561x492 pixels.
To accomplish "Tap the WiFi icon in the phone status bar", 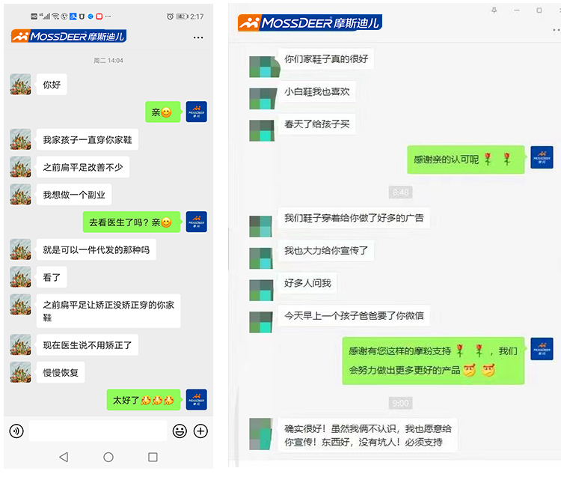I will pos(55,16).
